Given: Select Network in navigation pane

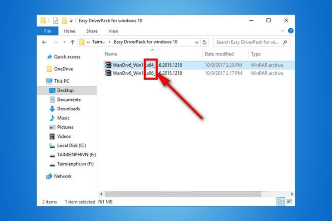Looking at the screenshot, I should tap(63, 176).
